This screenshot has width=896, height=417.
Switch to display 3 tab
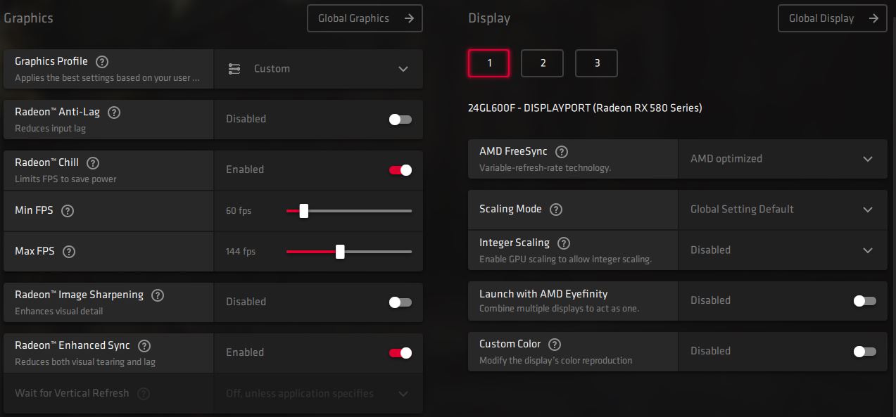(597, 63)
